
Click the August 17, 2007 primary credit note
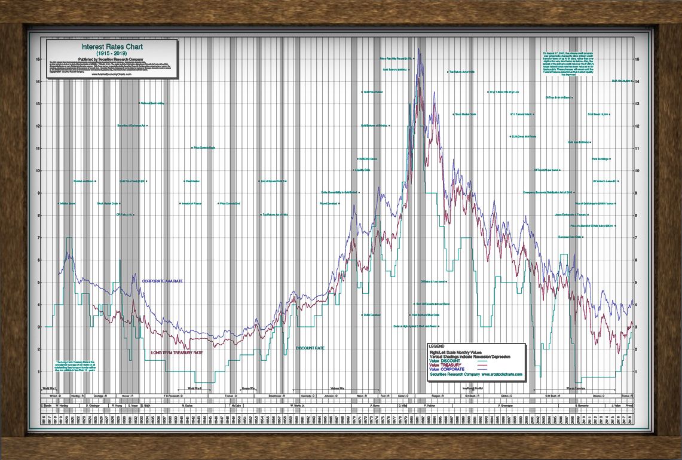tap(568, 64)
